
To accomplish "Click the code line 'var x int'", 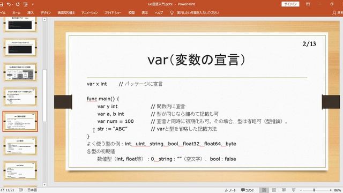I will tap(96, 84).
